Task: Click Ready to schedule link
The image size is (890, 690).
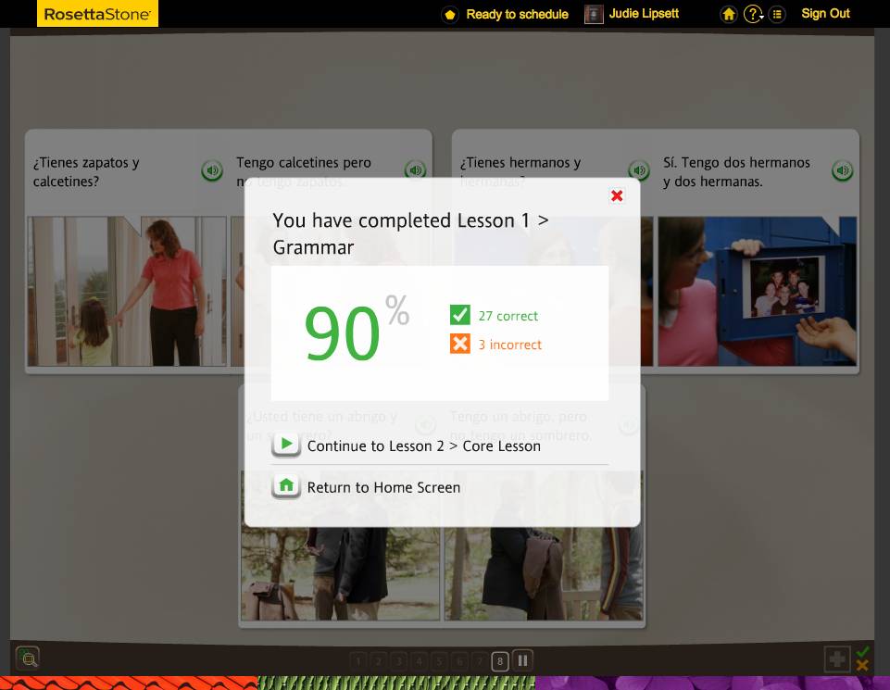Action: point(517,14)
